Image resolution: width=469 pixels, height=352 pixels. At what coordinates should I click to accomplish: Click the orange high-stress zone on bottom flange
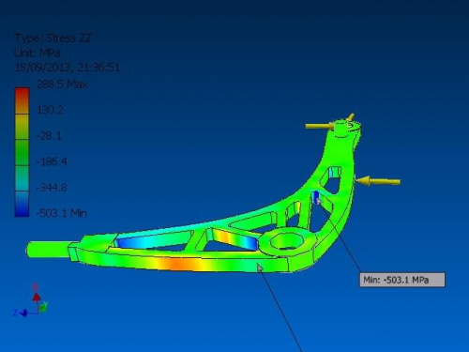[x=176, y=264]
